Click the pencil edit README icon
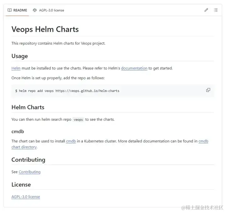This screenshot has width=225, height=212. (206, 10)
